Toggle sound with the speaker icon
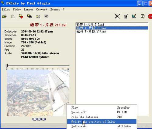The width and height of the screenshot is (152, 129). click(x=38, y=16)
